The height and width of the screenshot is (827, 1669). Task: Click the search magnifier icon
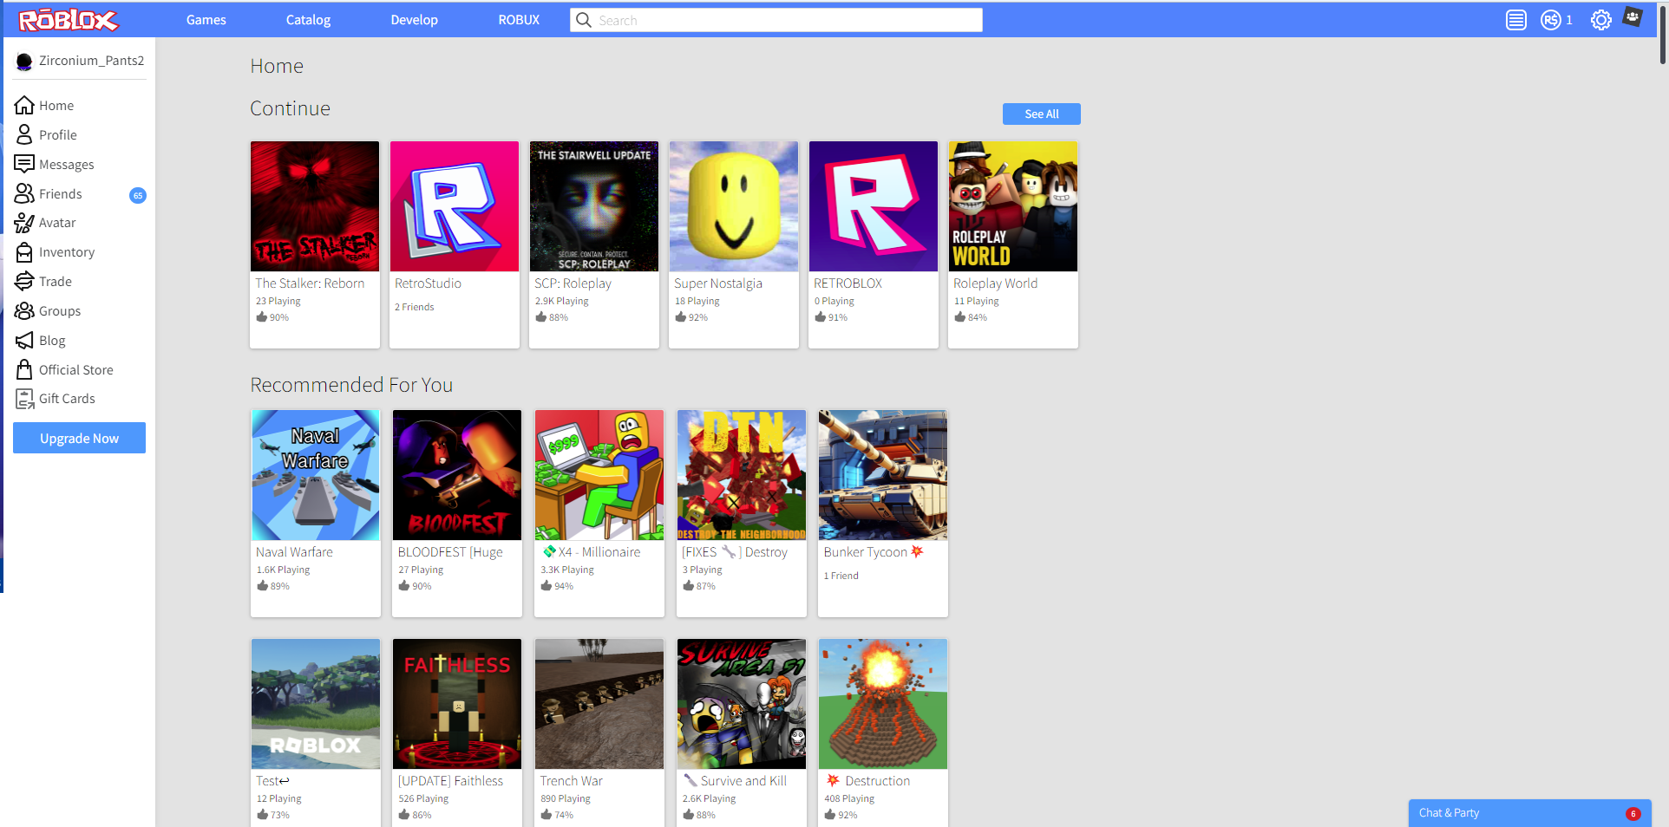584,20
